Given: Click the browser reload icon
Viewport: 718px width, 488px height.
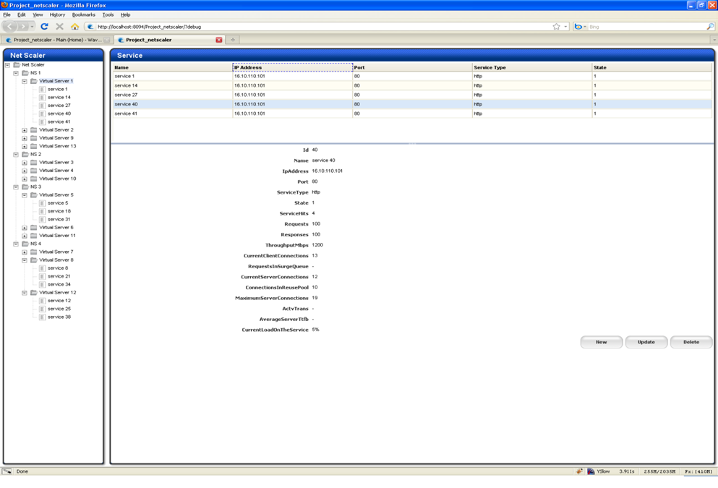Looking at the screenshot, I should (x=44, y=27).
